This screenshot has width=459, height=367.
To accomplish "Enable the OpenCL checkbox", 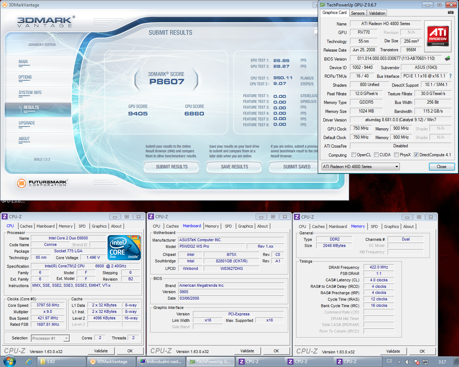I will (354, 155).
